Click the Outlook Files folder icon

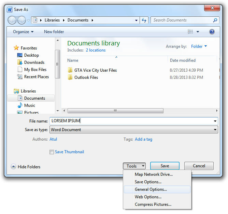point(70,77)
